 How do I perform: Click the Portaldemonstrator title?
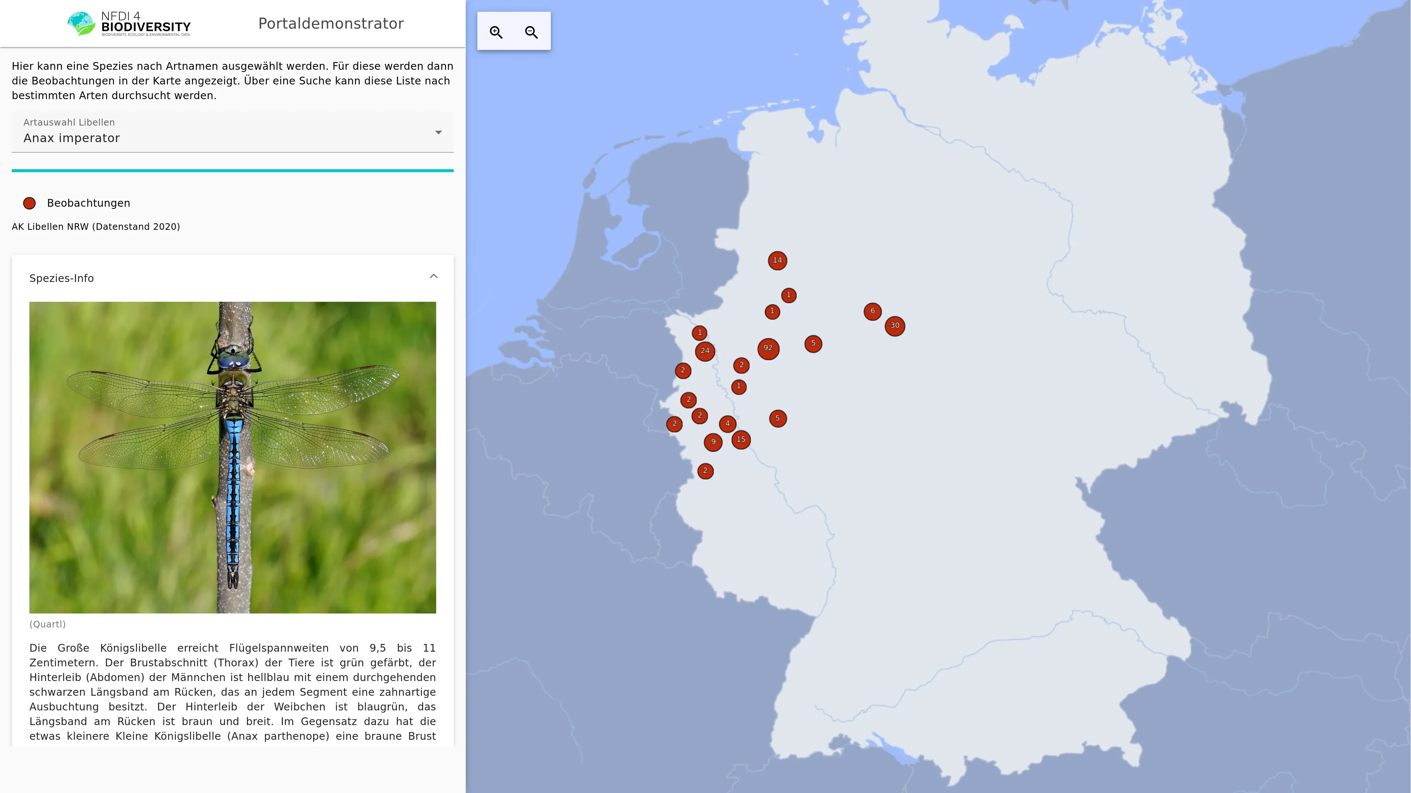pos(331,24)
